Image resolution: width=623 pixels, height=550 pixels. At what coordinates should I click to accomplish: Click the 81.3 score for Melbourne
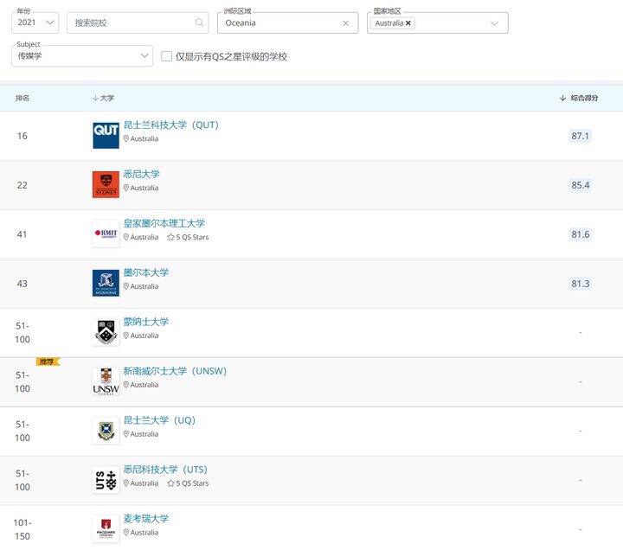click(x=580, y=284)
